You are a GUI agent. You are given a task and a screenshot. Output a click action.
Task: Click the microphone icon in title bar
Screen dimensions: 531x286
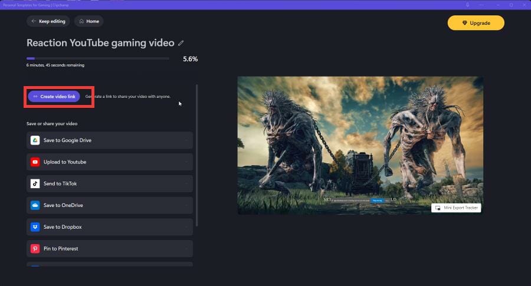pyautogui.click(x=468, y=5)
